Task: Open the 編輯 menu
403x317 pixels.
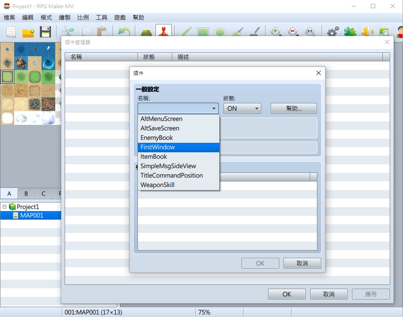Action: coord(28,18)
